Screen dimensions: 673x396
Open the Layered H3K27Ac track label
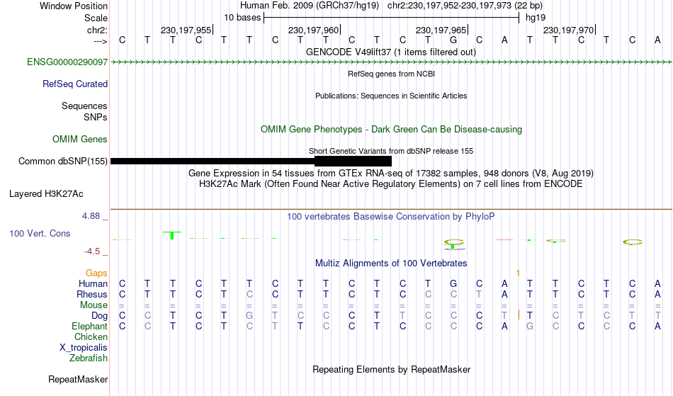tap(46, 194)
